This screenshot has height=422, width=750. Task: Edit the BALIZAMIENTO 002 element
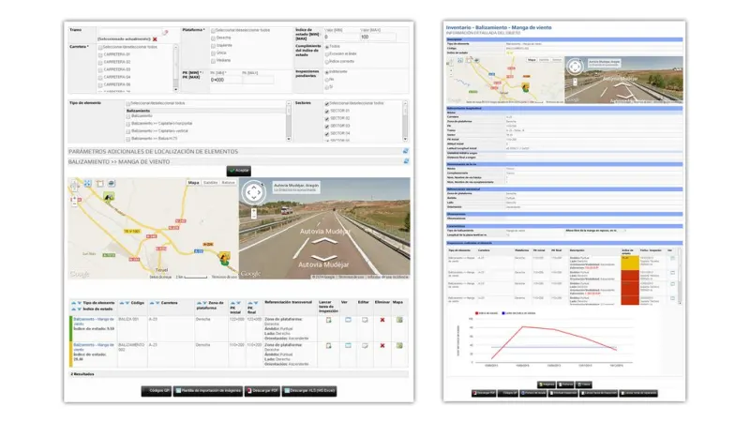point(365,345)
